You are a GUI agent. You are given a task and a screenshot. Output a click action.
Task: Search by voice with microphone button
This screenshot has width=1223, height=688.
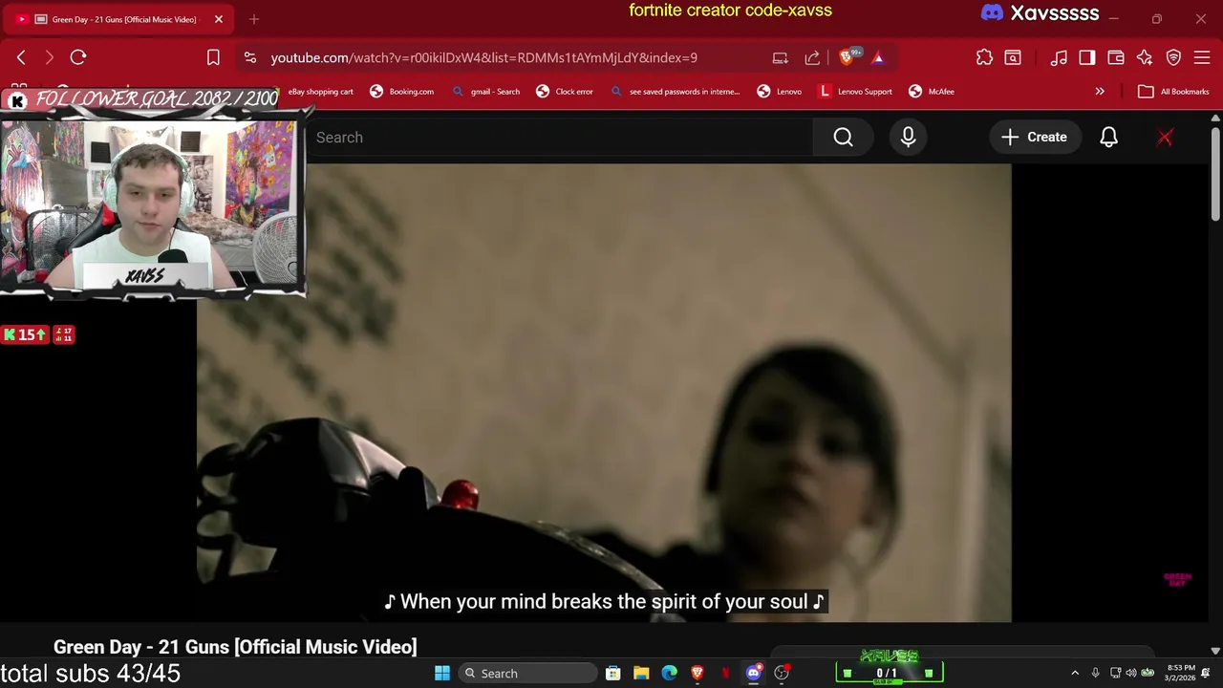(908, 138)
